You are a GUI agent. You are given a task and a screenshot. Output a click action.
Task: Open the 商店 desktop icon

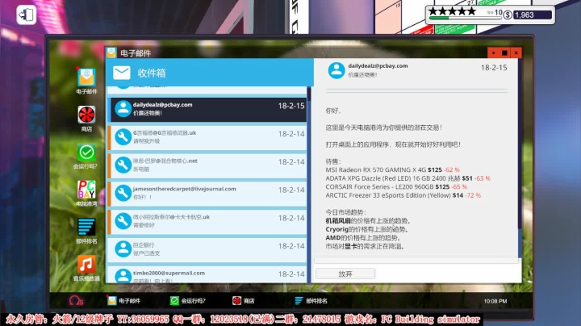86,119
